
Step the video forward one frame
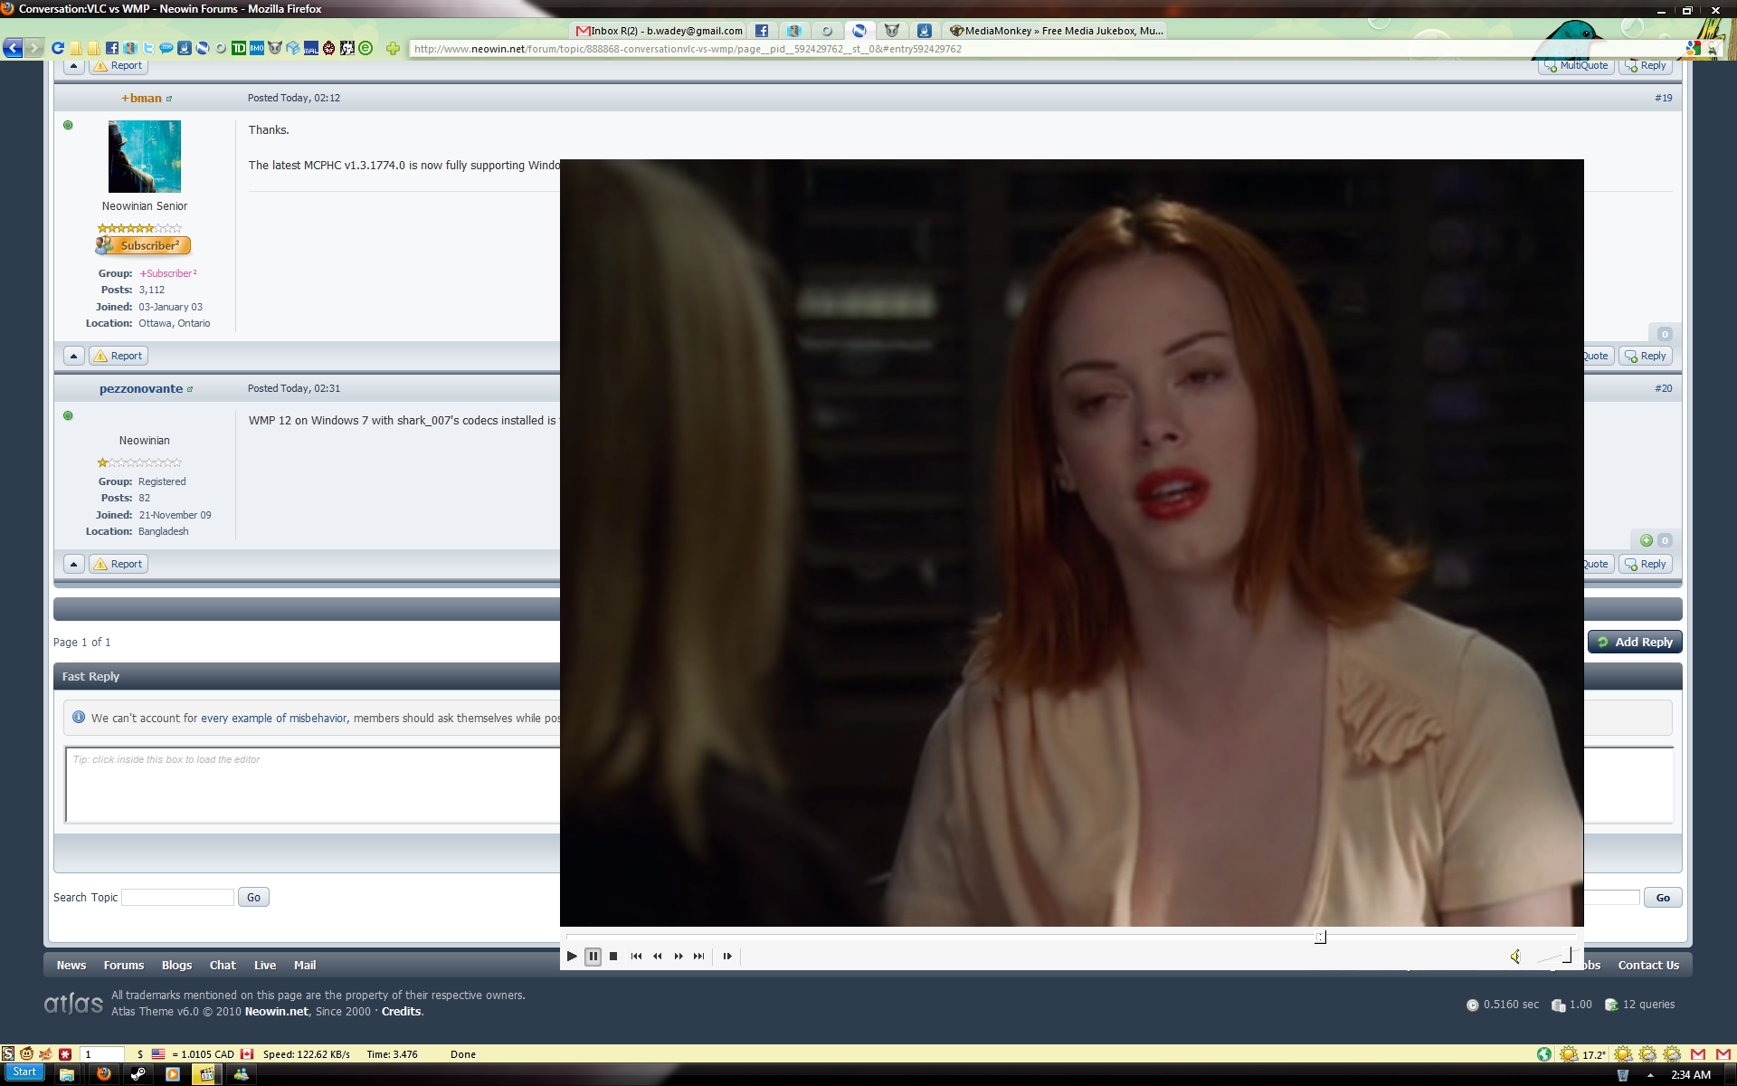click(727, 956)
